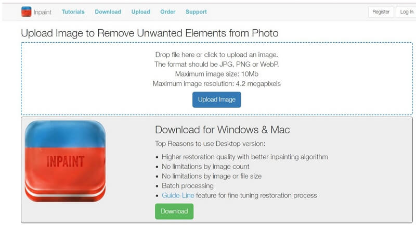
Task: Click the Log In button
Action: tap(406, 12)
